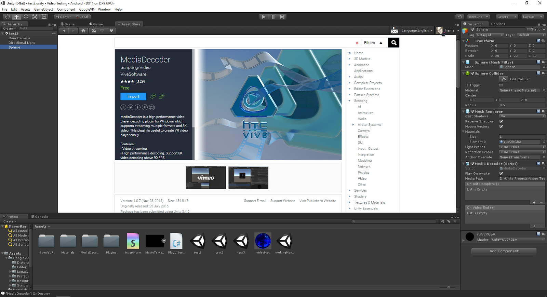Select the Scale tool

click(35, 17)
